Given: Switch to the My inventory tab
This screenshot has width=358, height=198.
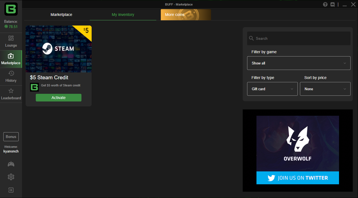Looking at the screenshot, I should click(x=123, y=15).
